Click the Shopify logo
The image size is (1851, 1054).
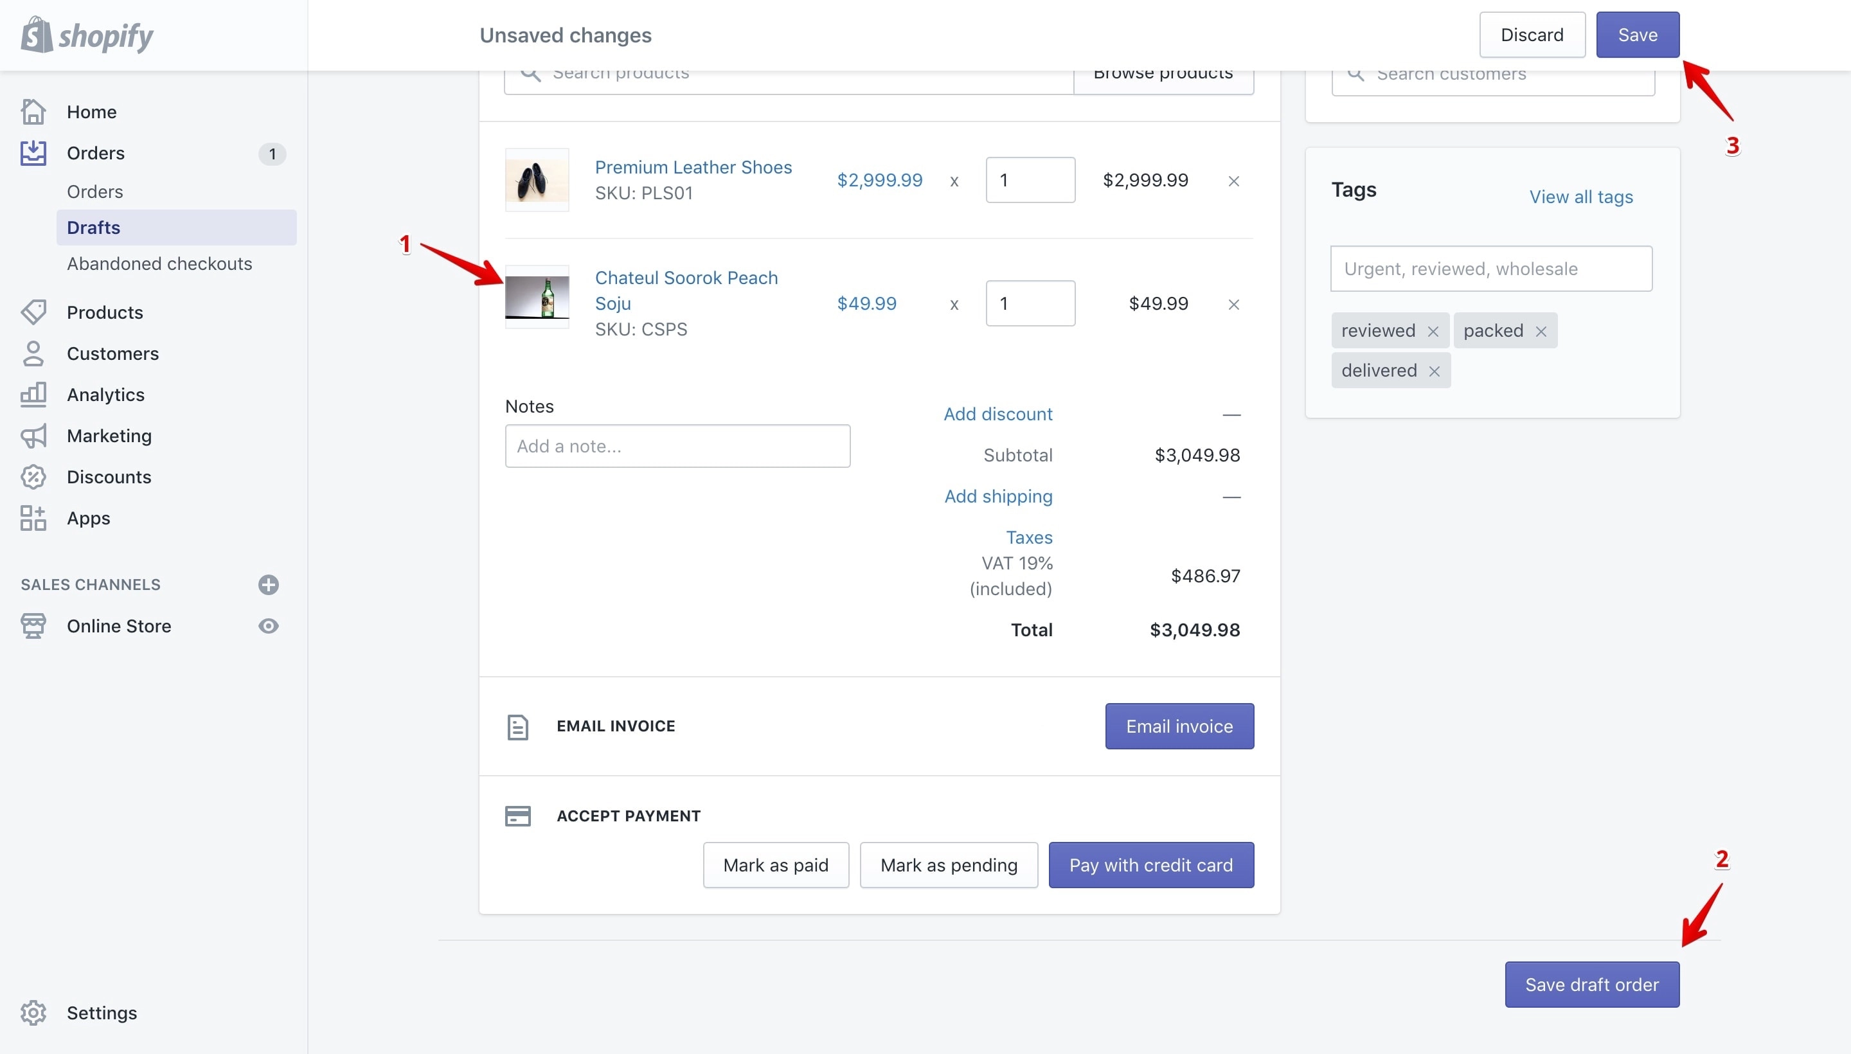tap(87, 35)
